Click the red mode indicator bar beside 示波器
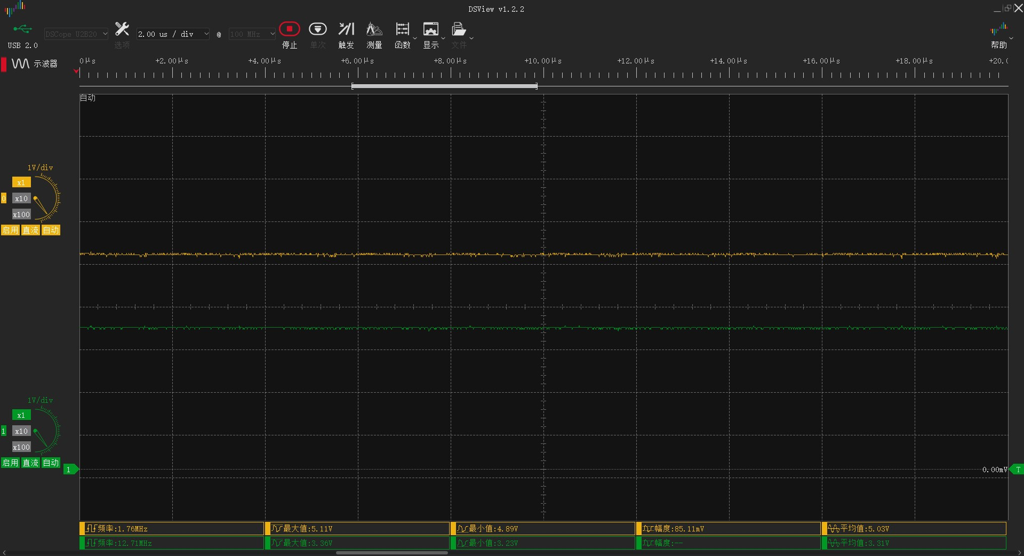The width and height of the screenshot is (1024, 556). [x=4, y=64]
